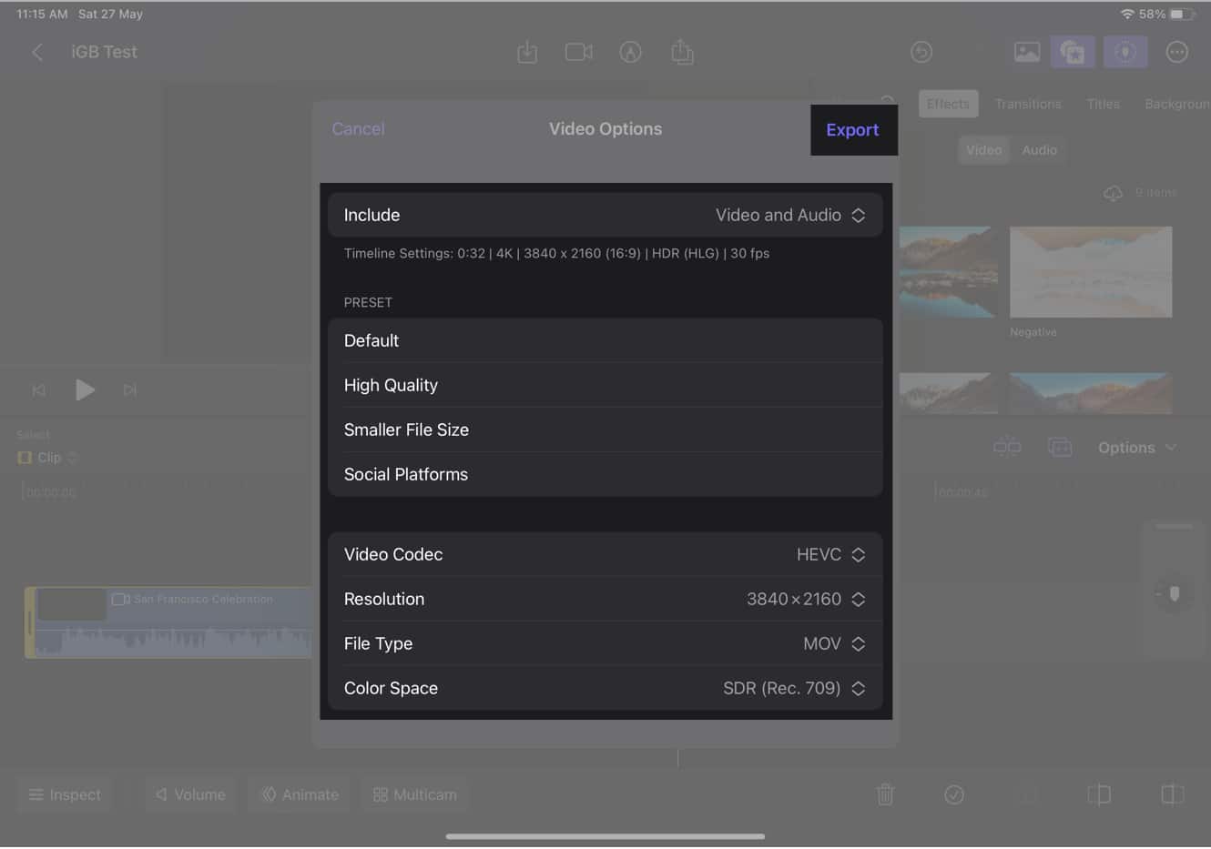Tap the import media download icon
Image resolution: width=1211 pixels, height=849 pixels.
pyautogui.click(x=527, y=53)
